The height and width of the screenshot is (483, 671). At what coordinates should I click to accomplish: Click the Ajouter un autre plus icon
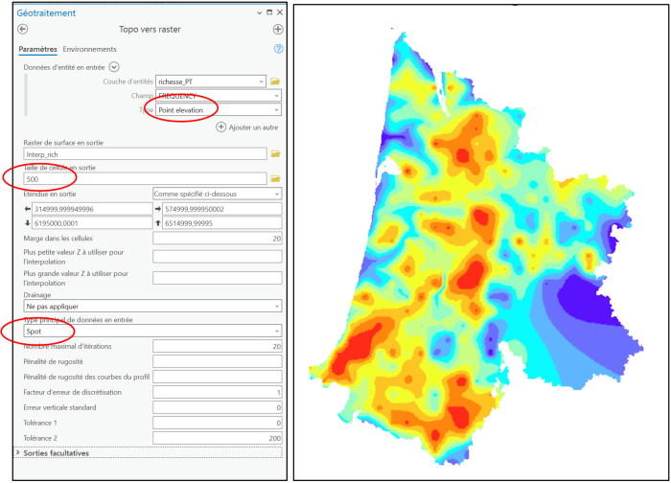click(x=220, y=126)
